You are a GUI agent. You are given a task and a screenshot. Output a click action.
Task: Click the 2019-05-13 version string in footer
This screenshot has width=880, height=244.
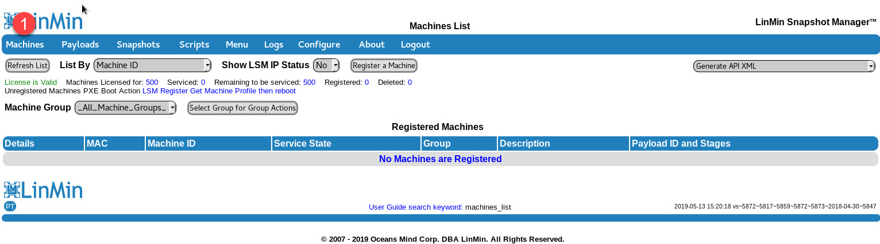[775, 206]
